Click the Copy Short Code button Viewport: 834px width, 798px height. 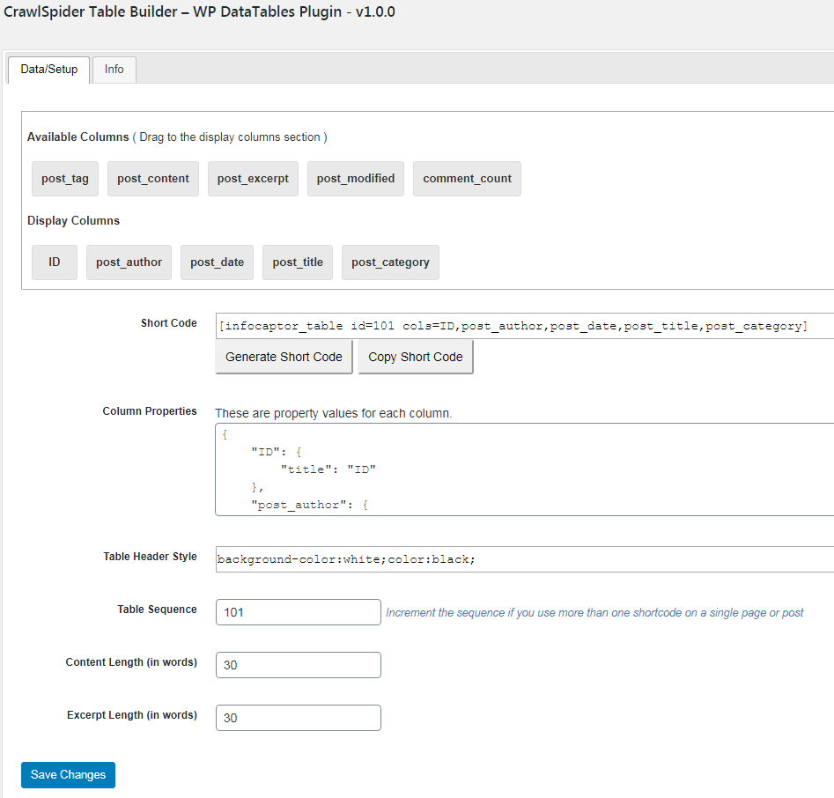415,357
